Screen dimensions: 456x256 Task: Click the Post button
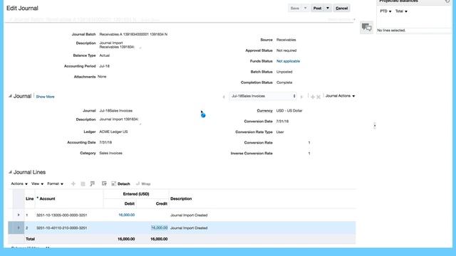[317, 8]
